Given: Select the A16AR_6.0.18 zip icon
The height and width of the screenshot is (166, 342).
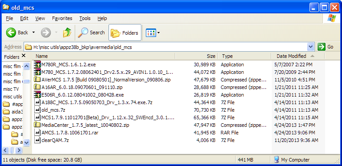Looking at the screenshot, I should pos(37,87).
